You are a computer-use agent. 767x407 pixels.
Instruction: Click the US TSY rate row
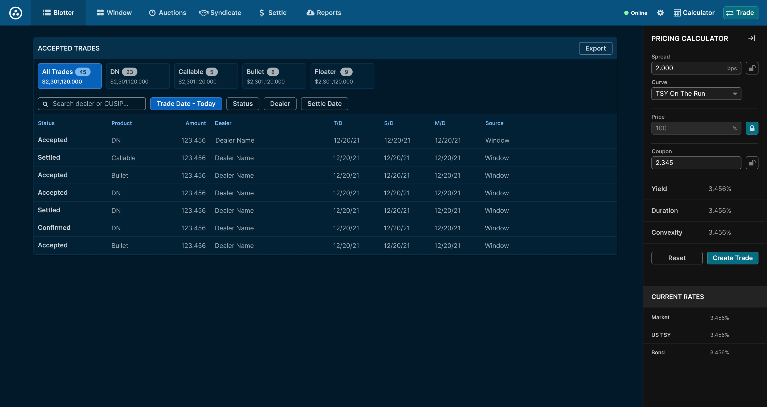(705, 335)
